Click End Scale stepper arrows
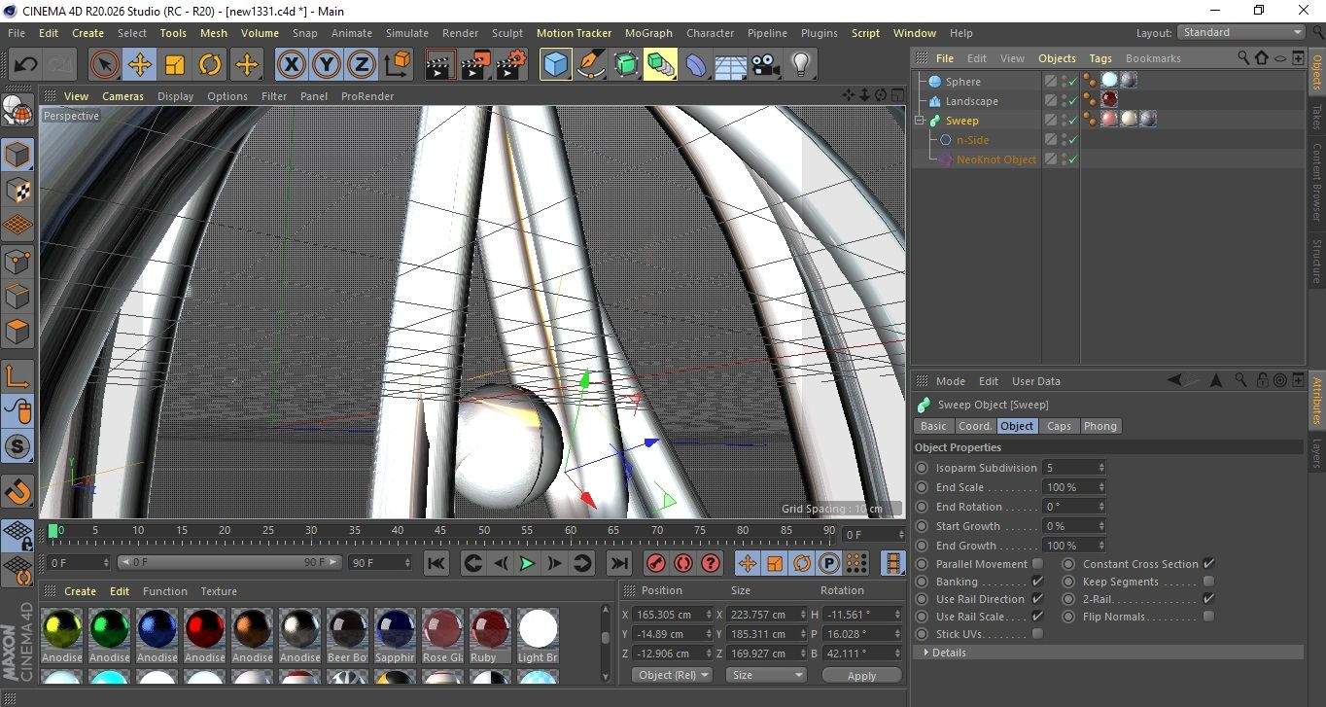 pyautogui.click(x=1101, y=487)
